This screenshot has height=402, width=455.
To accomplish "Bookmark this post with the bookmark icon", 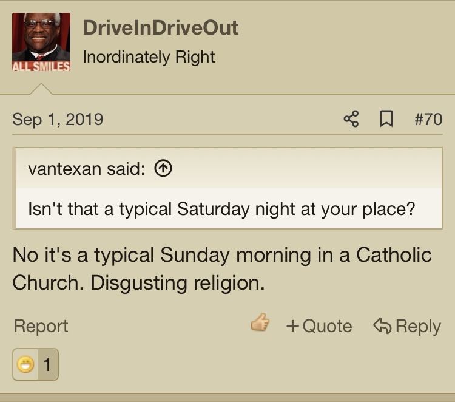I will point(386,119).
